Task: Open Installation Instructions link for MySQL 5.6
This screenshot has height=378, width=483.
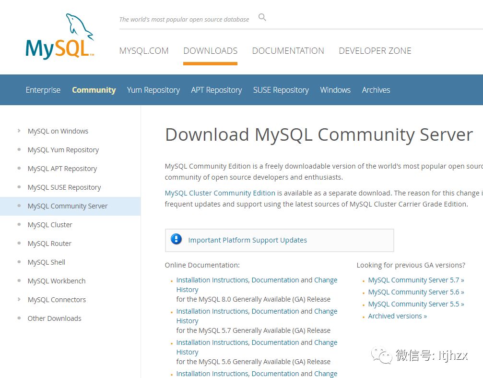Action: tap(212, 342)
